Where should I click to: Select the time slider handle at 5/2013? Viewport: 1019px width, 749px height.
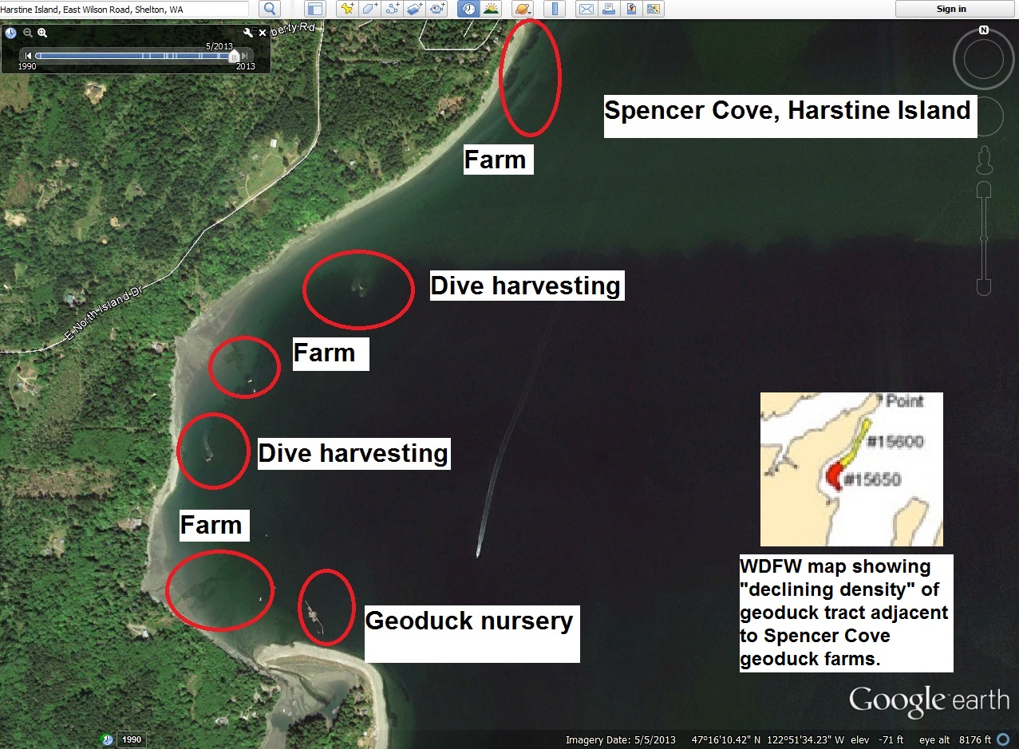(234, 57)
